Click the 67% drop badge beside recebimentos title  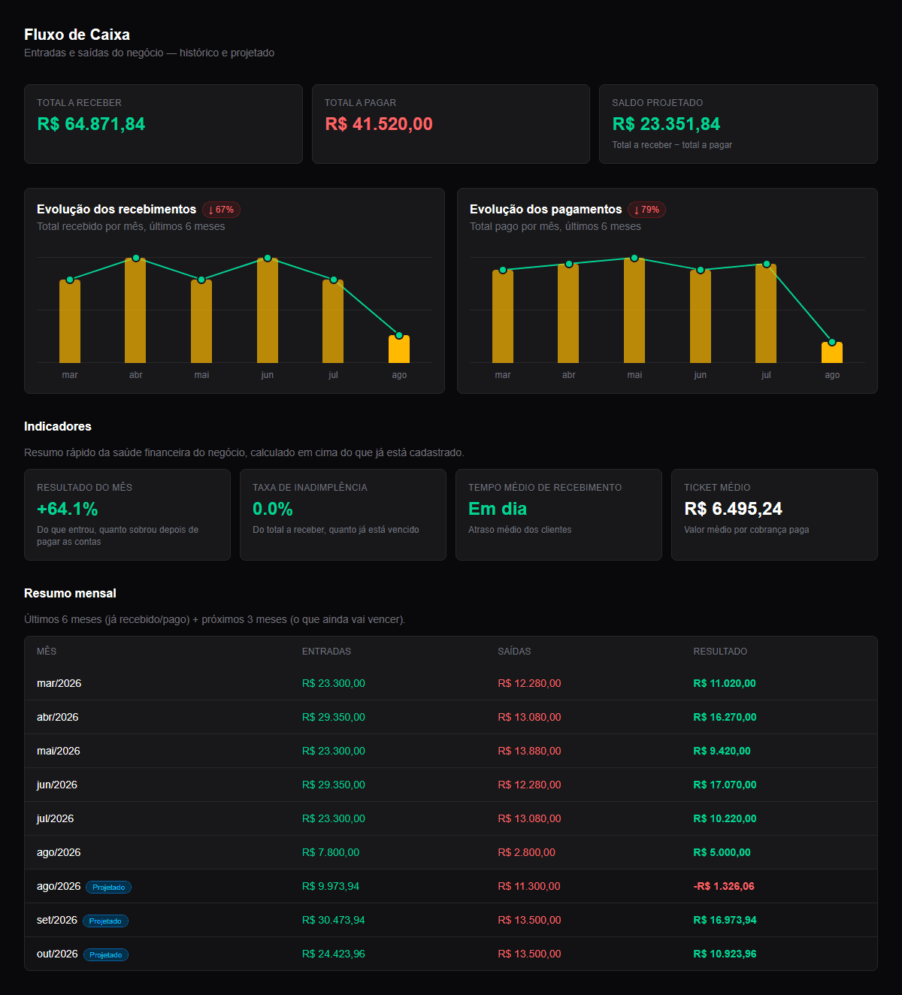[221, 210]
